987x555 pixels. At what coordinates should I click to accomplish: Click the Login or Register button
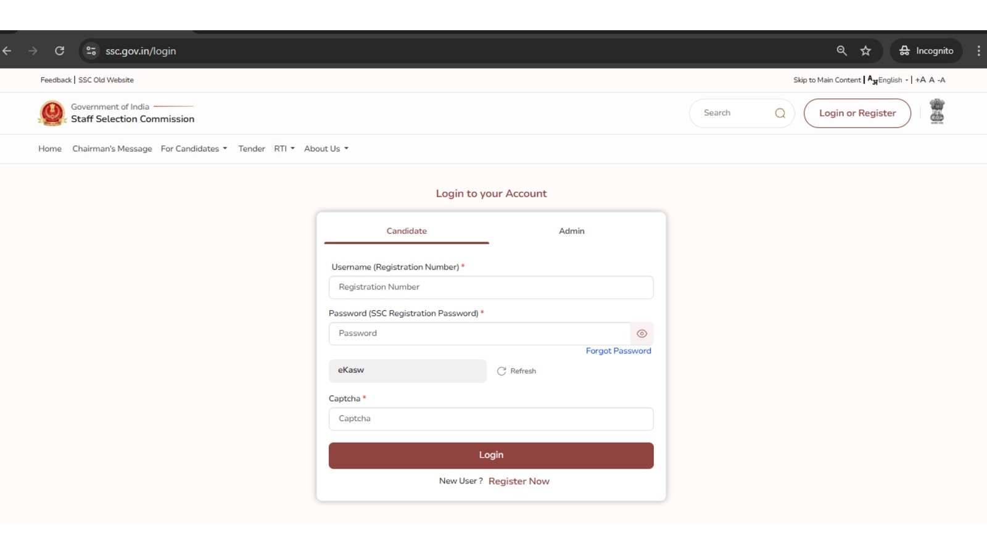pos(857,113)
